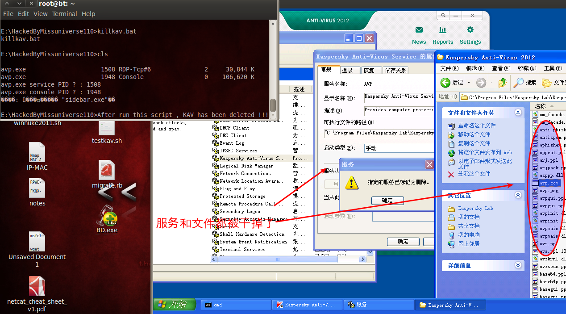The image size is (566, 314).
Task: Open Help menu in terminal window
Action: 88,14
